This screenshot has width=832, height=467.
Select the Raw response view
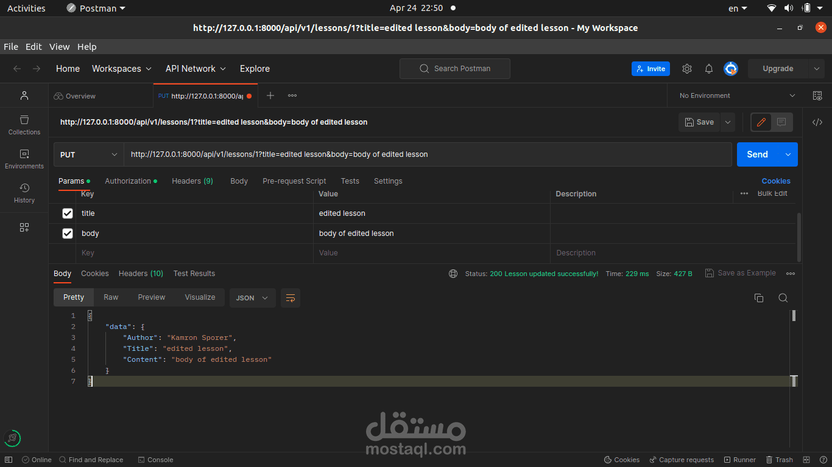tap(111, 297)
